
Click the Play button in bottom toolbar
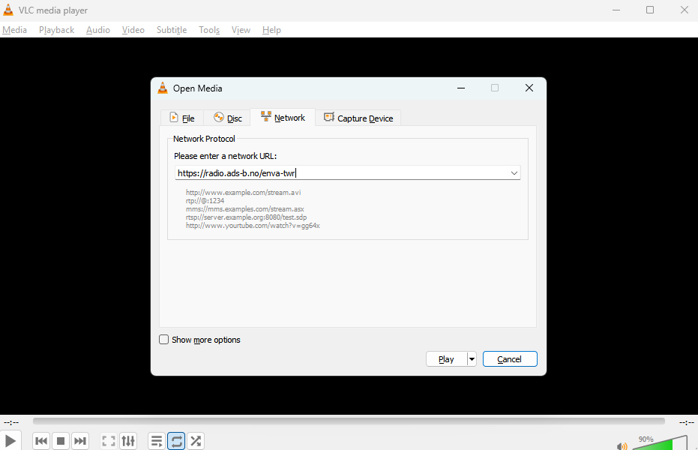pyautogui.click(x=10, y=441)
